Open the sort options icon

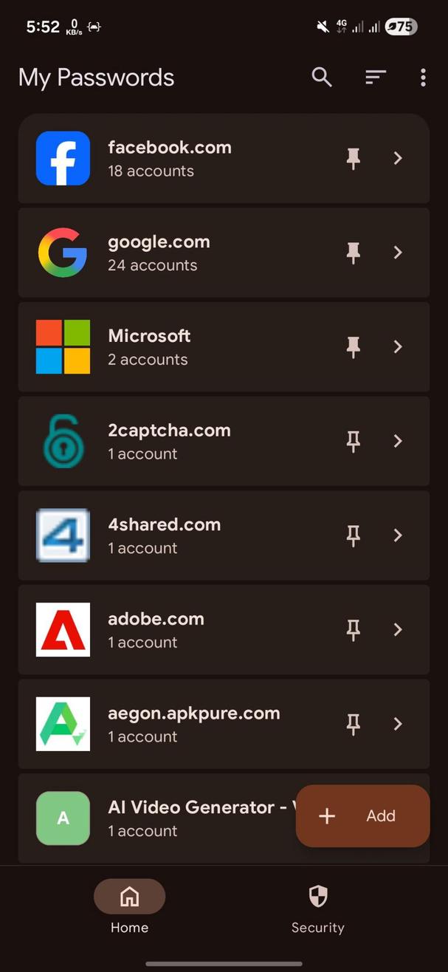pos(375,77)
